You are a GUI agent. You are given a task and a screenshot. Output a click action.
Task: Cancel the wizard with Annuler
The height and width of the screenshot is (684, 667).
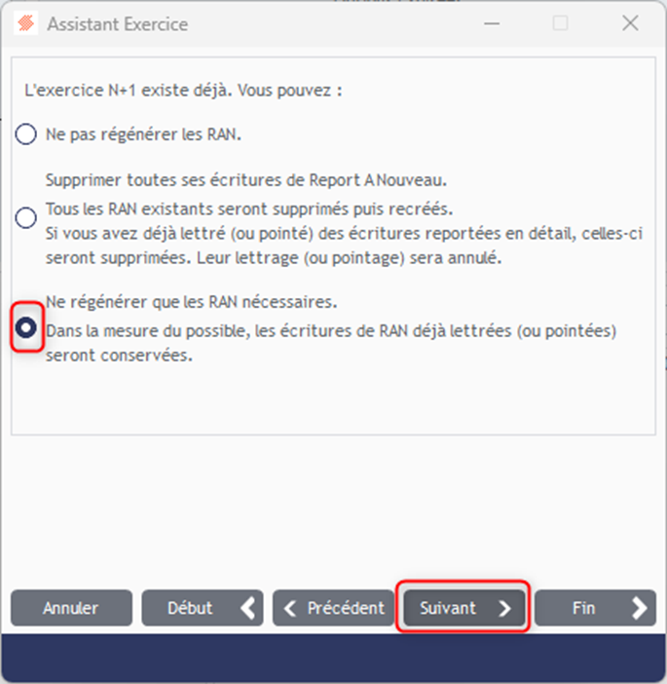[71, 608]
